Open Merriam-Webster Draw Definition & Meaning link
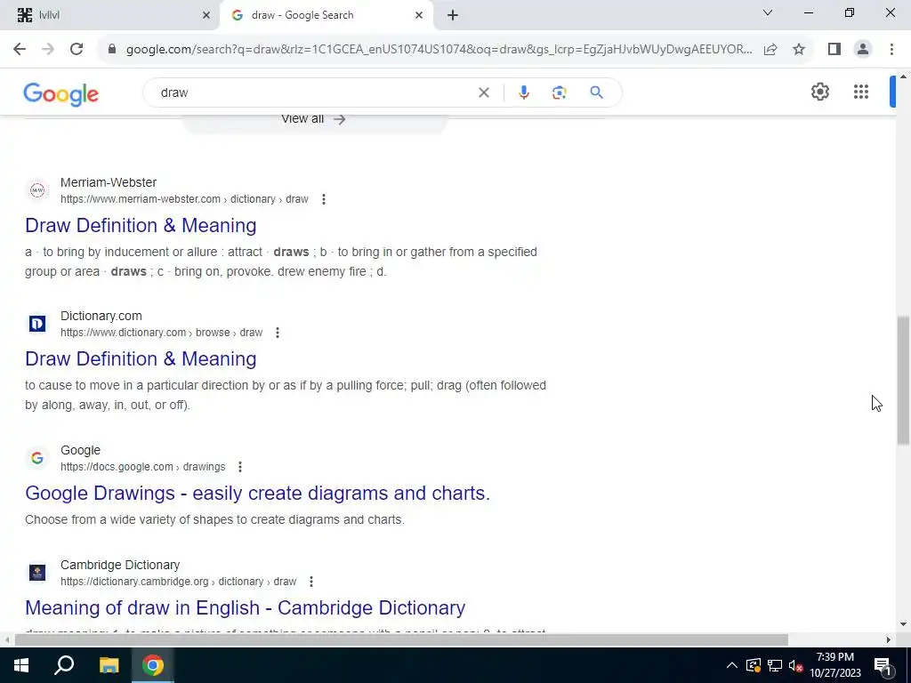 tap(141, 225)
